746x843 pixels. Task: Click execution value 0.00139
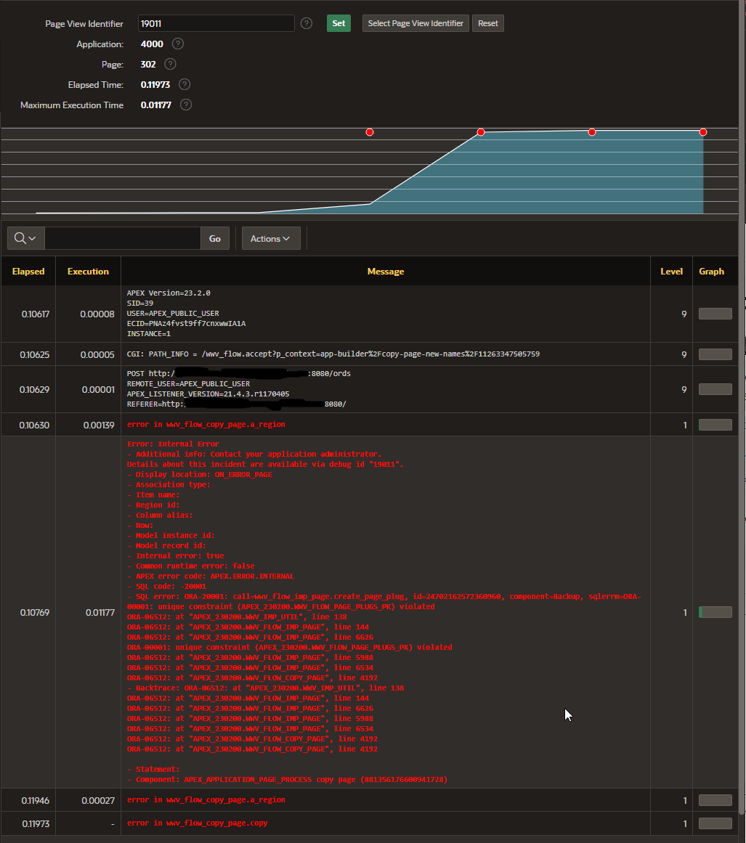pos(99,425)
